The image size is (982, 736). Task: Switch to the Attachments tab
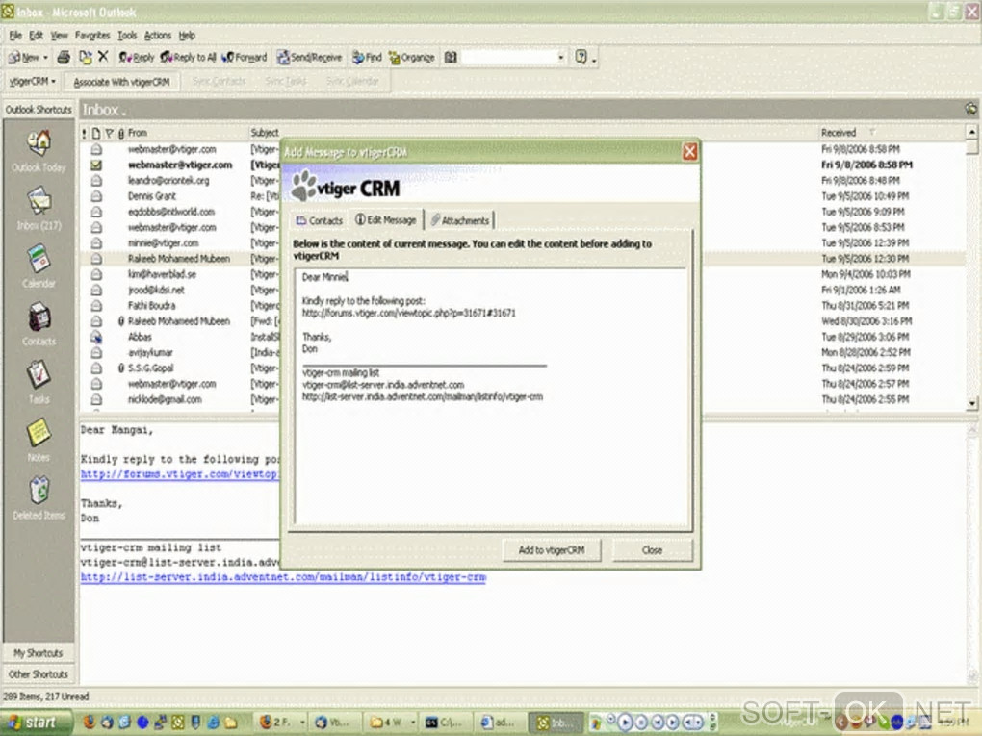460,220
